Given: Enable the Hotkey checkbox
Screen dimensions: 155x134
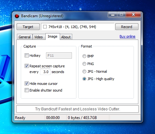Looking at the screenshot, I should click(27, 56).
